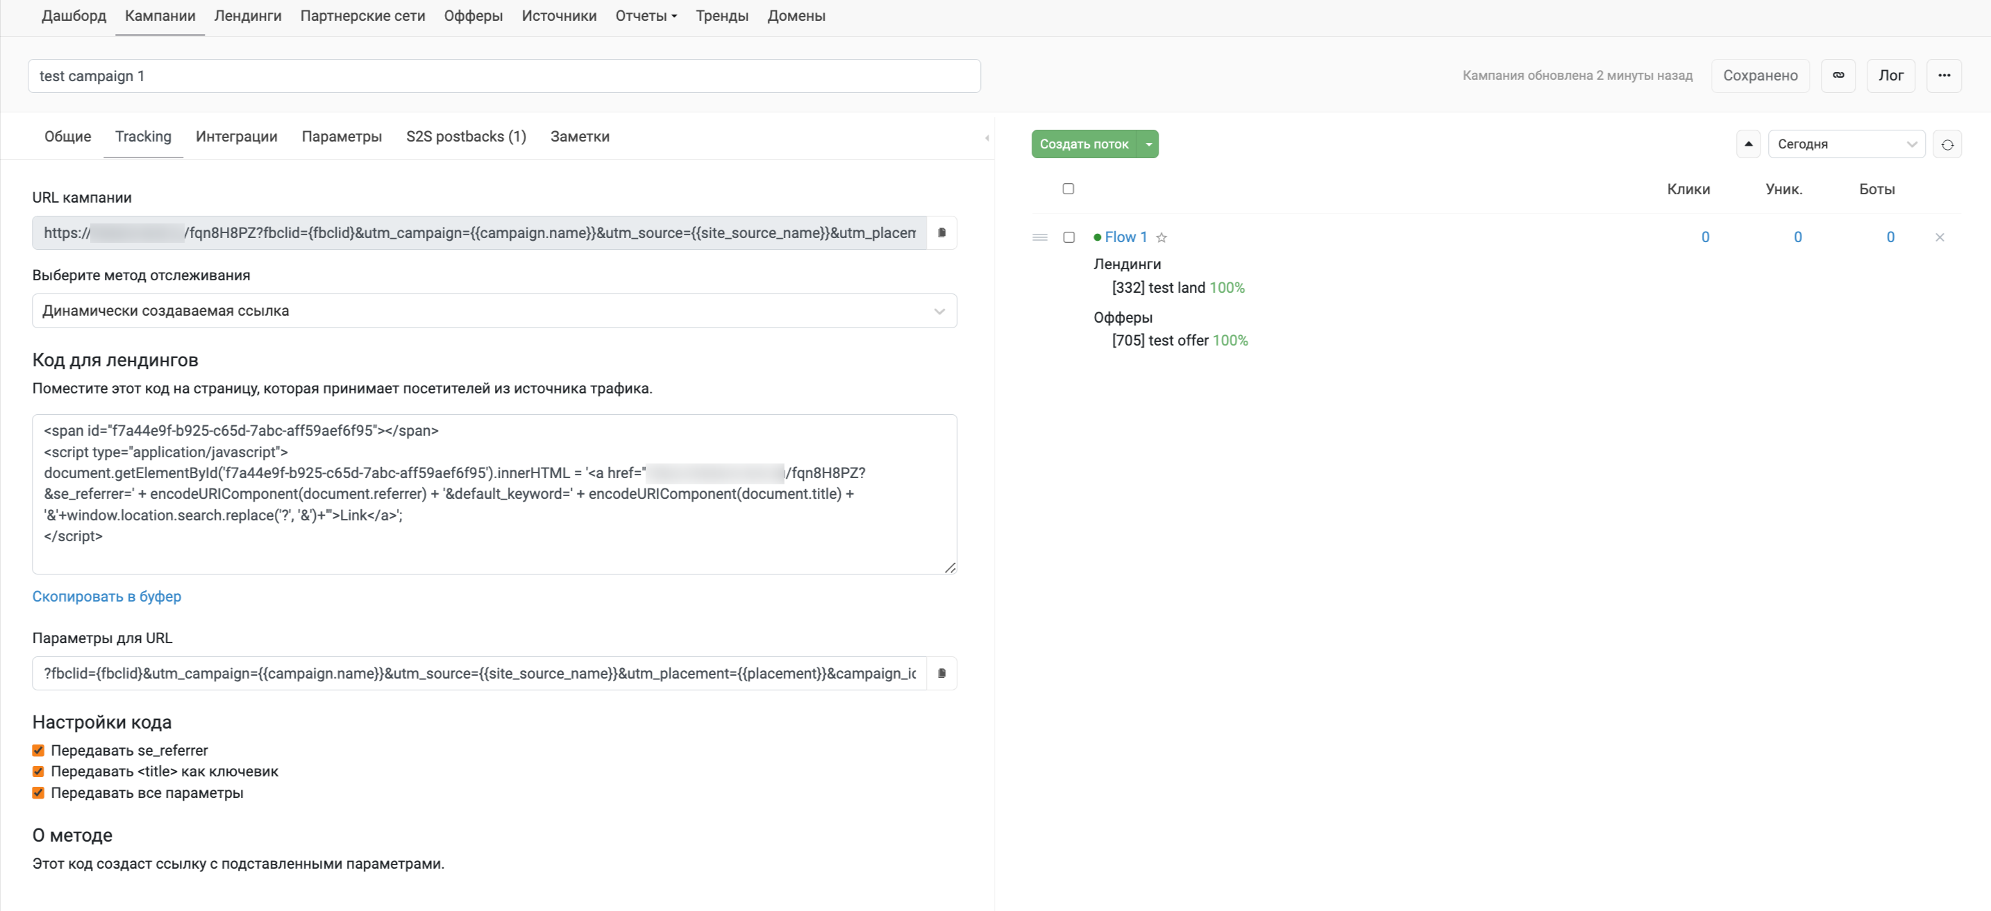Grab the Flow 1 drag handle
Screen dimensions: 1991x911
click(1039, 237)
